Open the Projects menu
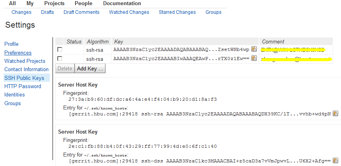The height and width of the screenshot is (166, 341). [x=55, y=4]
